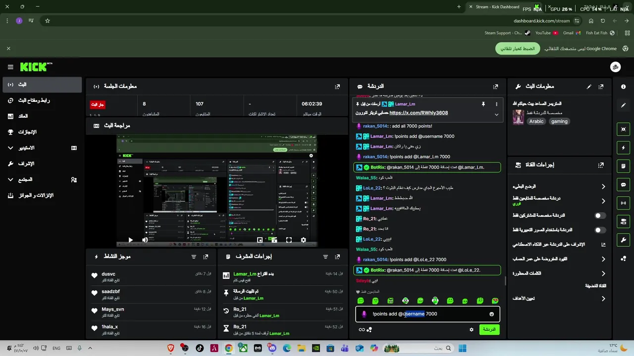This screenshot has width=634, height=356.
Task: Click the pencil edit icon in the right rail
Action: coord(623,105)
